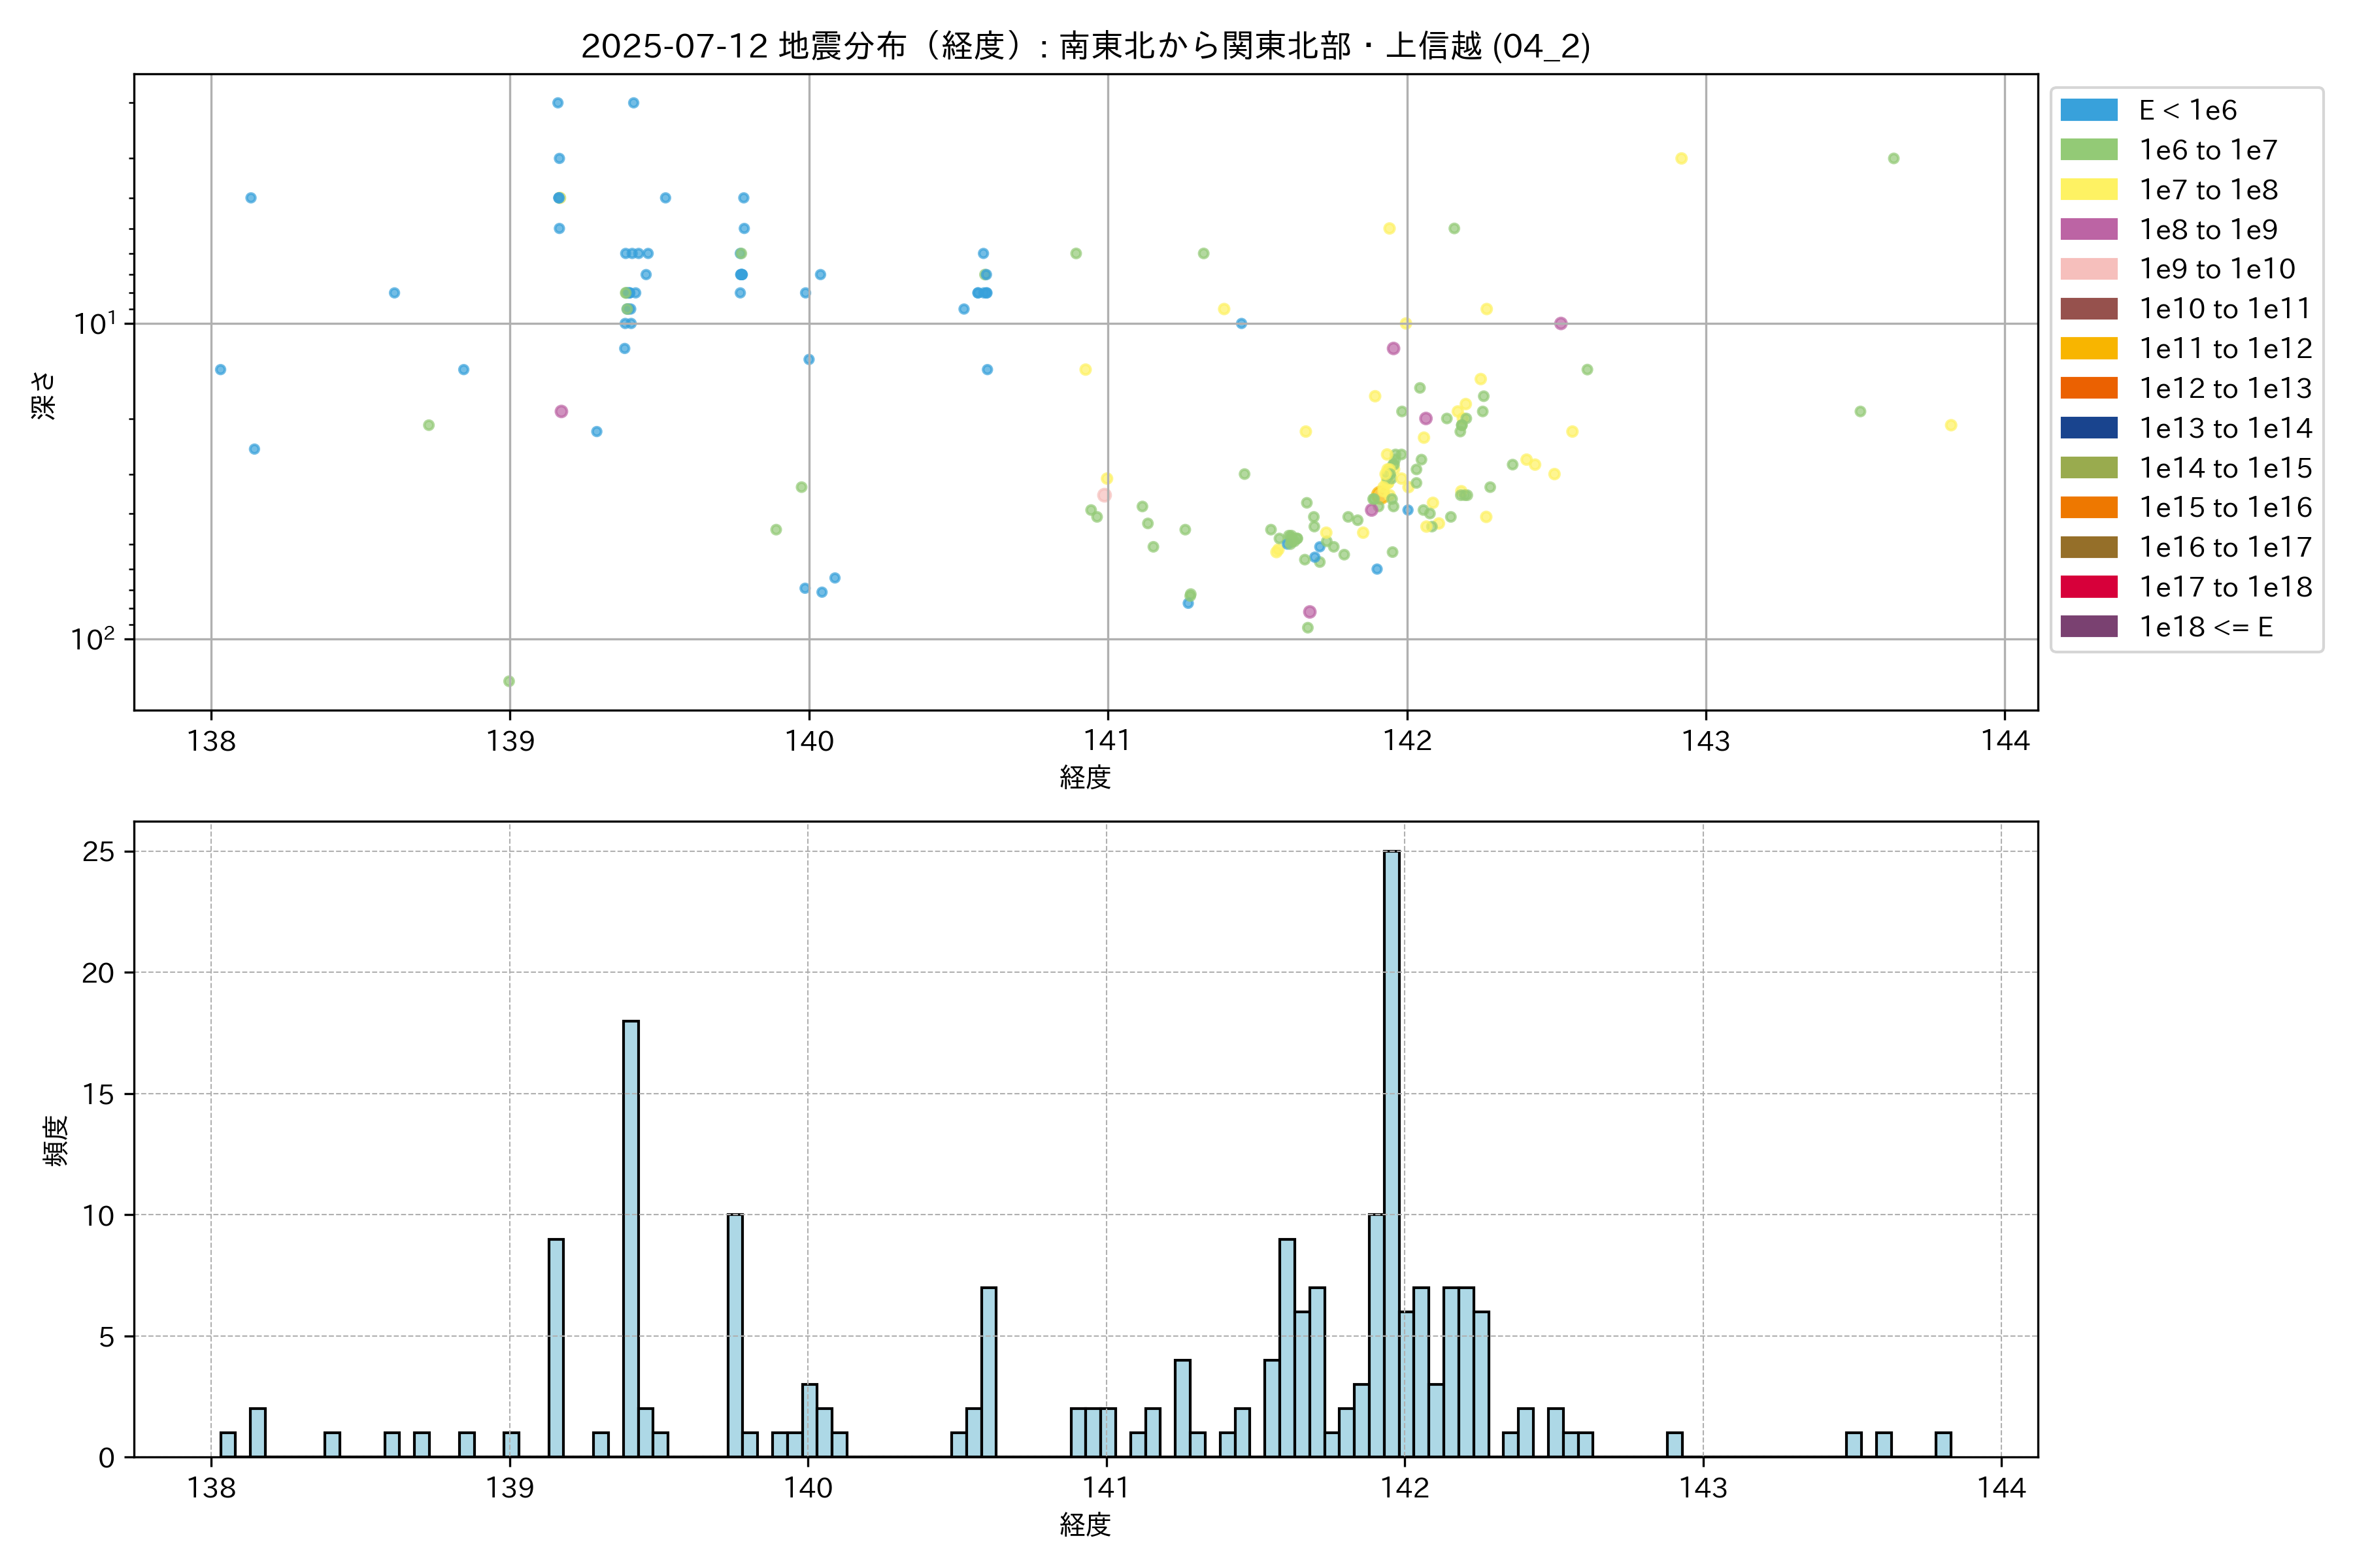
Task: Click the 25 tick label on histogram y-axis
Action: pos(99,852)
